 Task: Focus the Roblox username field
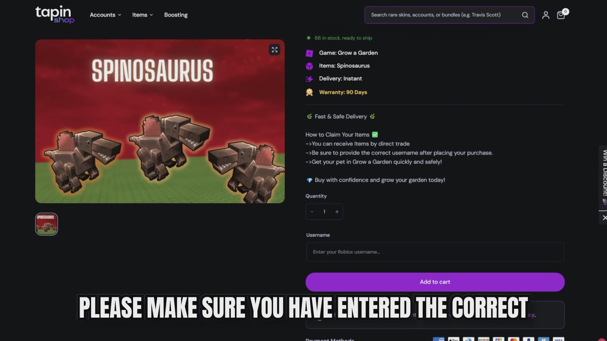click(x=435, y=252)
